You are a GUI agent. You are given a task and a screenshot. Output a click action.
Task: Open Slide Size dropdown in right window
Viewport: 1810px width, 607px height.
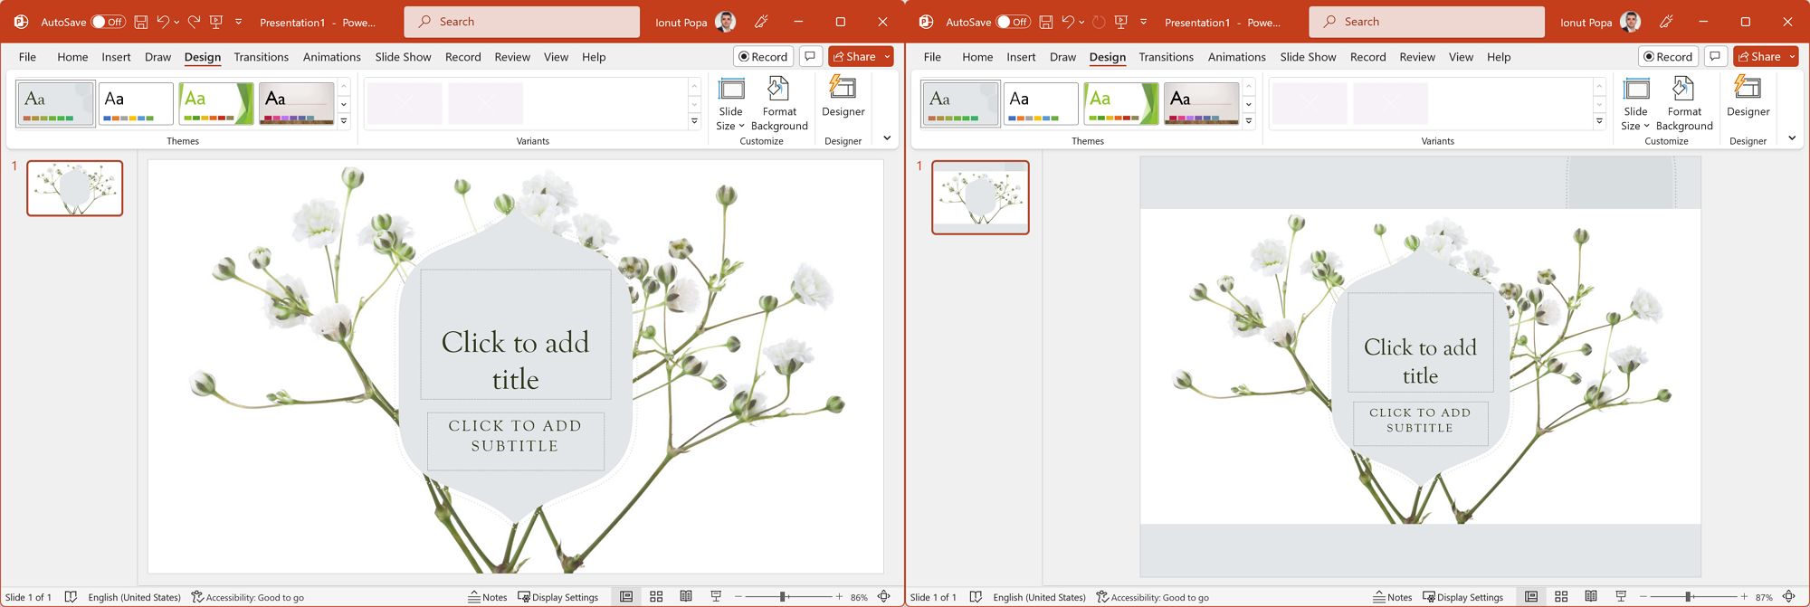coord(1635,104)
